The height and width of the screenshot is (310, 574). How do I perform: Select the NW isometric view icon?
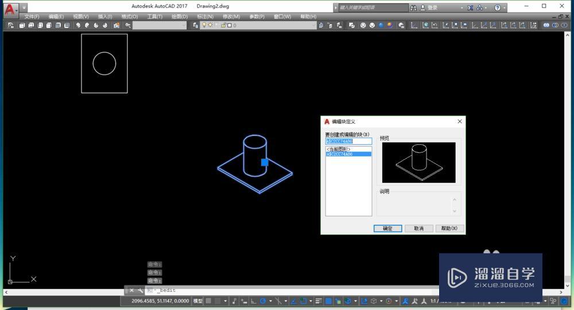[x=106, y=25]
